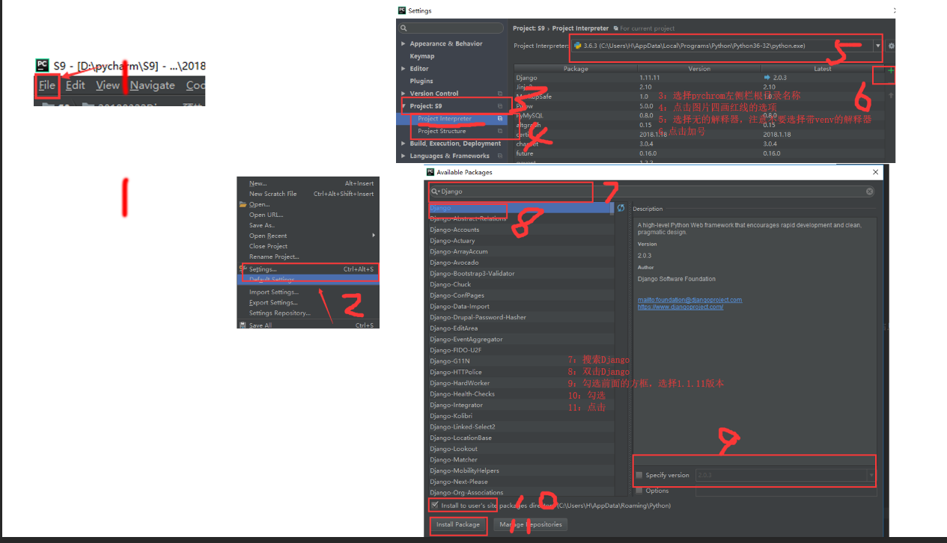Click green plus to add package
This screenshot has width=947, height=543.
click(x=891, y=70)
